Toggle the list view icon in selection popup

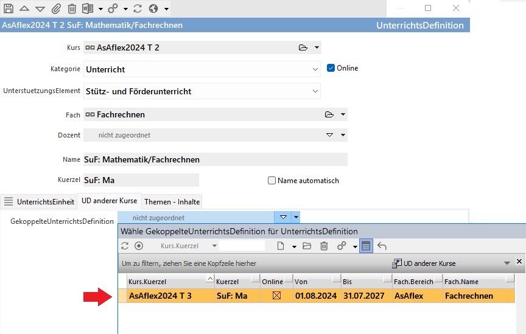click(x=366, y=246)
